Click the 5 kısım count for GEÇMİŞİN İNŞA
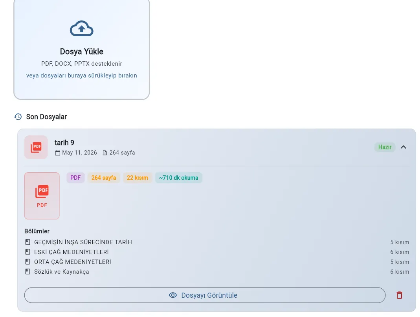 click(400, 242)
